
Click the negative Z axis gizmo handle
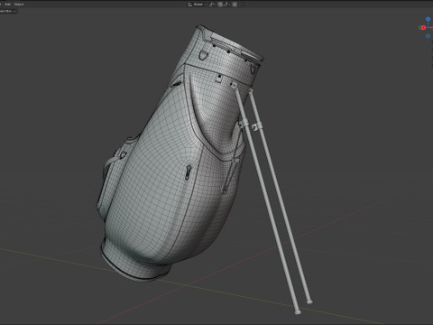click(x=428, y=36)
